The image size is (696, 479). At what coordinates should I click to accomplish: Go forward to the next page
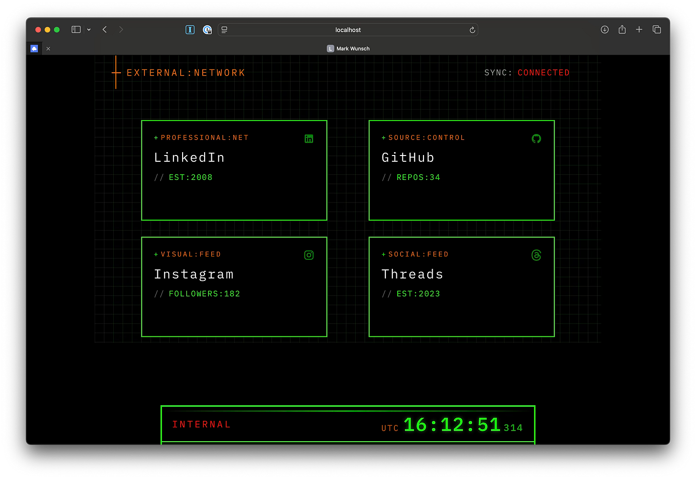[x=121, y=30]
